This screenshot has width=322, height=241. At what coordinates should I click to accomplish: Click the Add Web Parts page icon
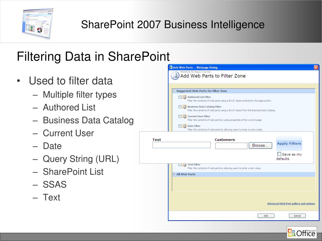click(x=175, y=76)
